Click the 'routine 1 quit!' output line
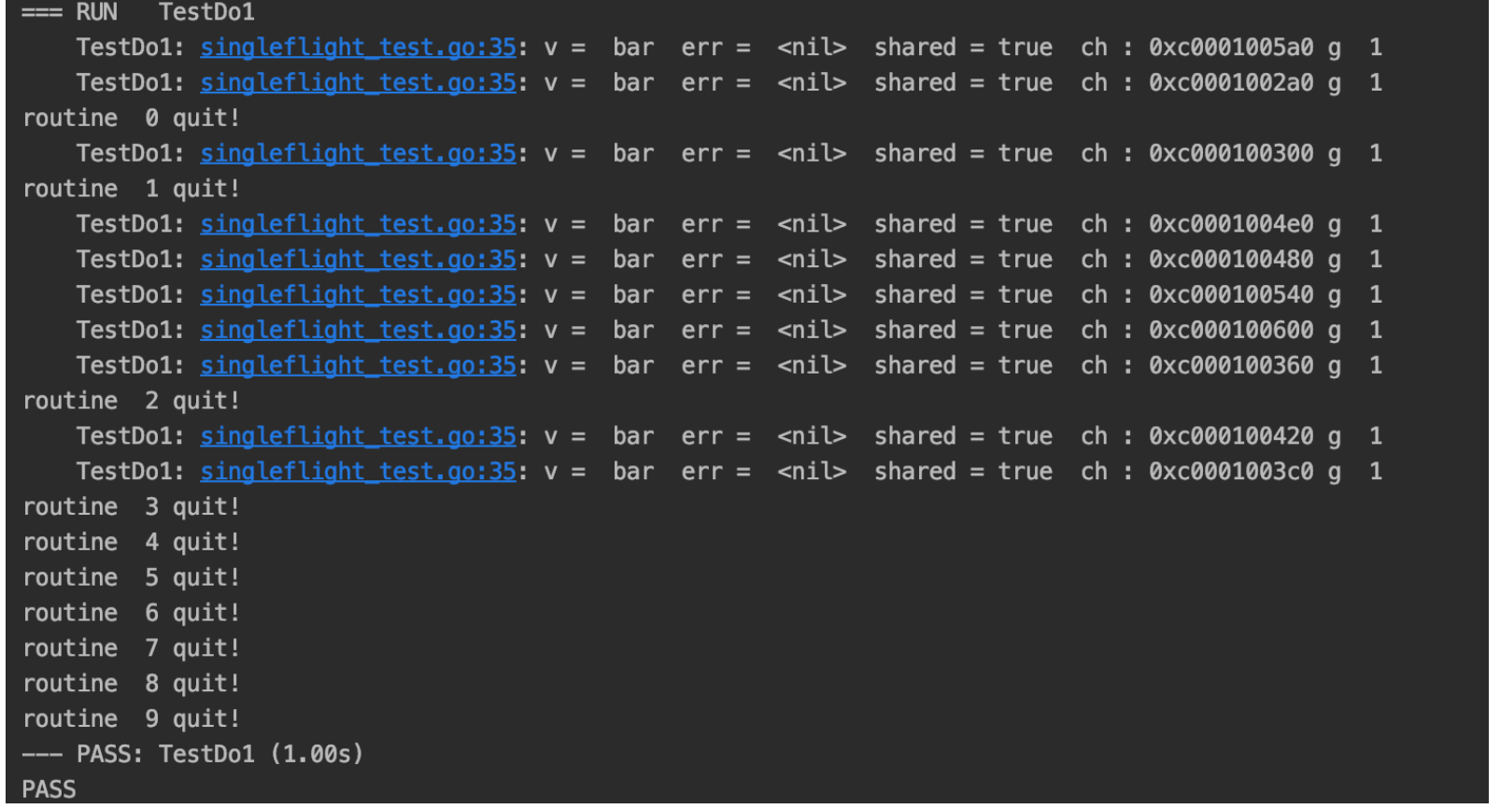The height and width of the screenshot is (809, 1500). (131, 189)
